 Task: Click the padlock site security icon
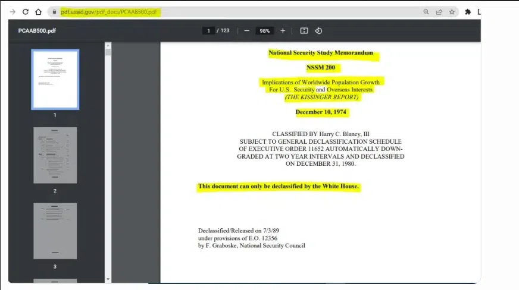click(x=54, y=12)
